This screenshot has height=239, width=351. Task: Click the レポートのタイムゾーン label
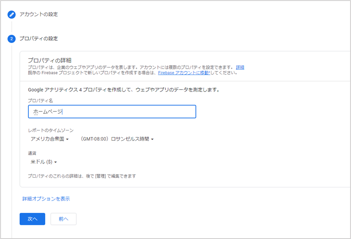51,130
